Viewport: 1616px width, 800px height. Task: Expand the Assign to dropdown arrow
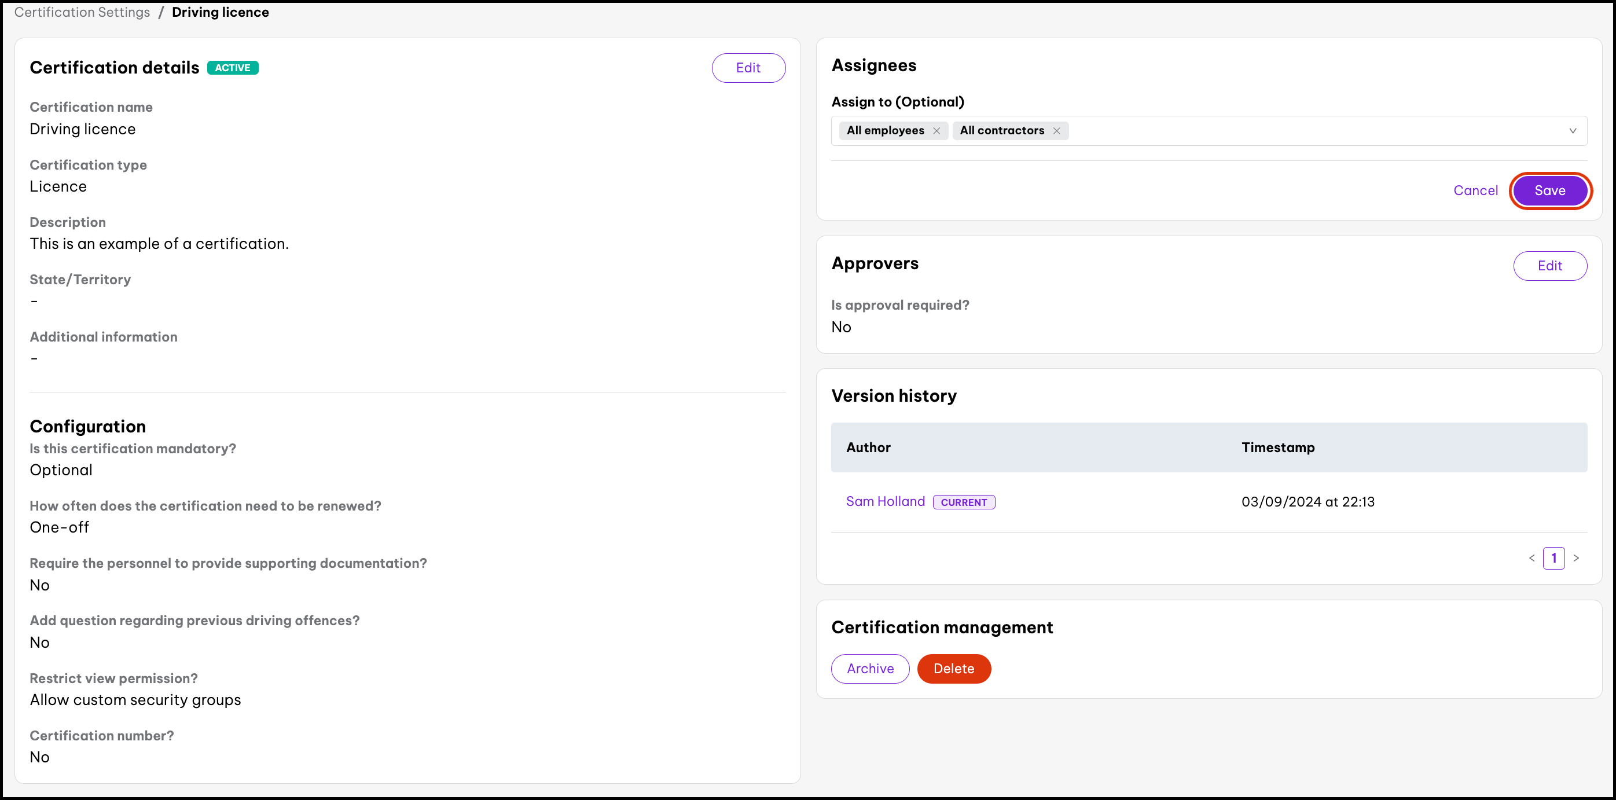point(1572,130)
